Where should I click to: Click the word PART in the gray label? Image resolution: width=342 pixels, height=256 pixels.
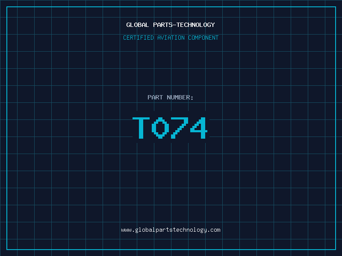(x=155, y=97)
